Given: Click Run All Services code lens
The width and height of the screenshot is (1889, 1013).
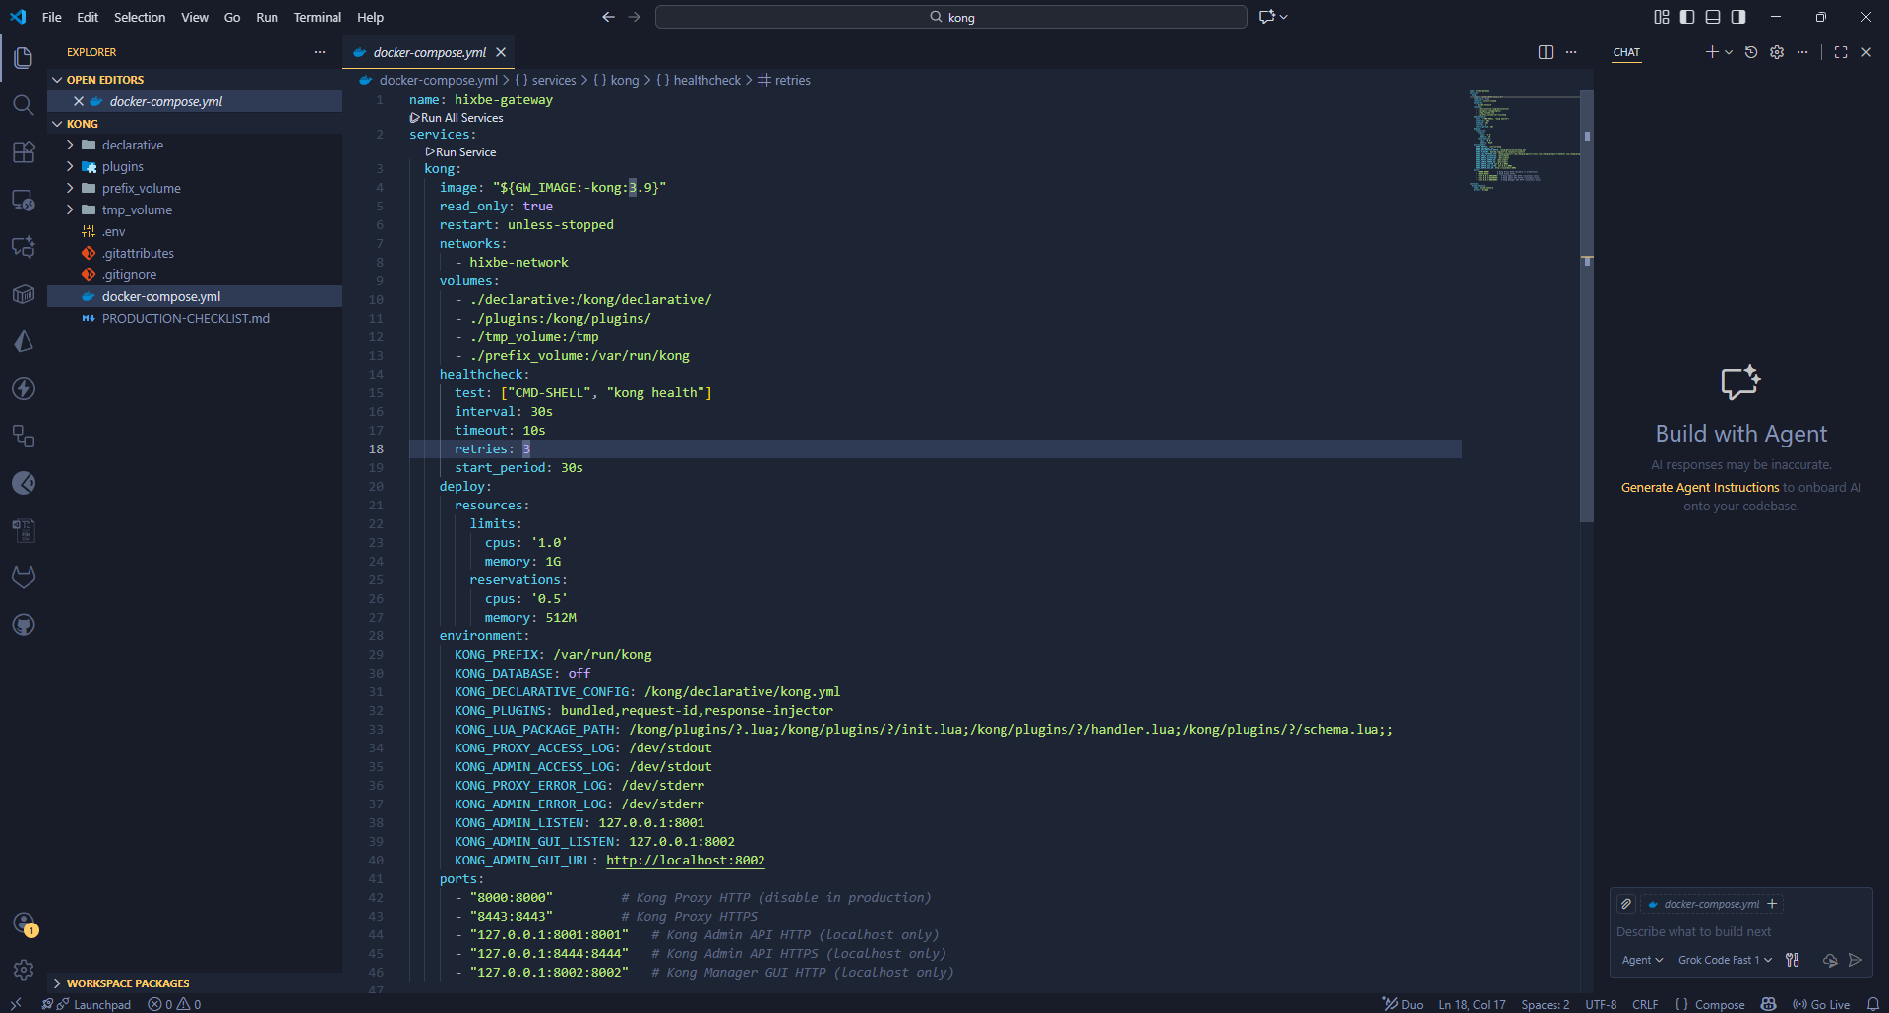Looking at the screenshot, I should click(x=457, y=118).
